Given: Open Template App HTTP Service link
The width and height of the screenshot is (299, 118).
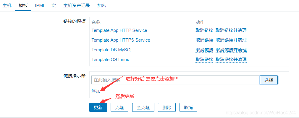Looking at the screenshot, I should point(119,30).
